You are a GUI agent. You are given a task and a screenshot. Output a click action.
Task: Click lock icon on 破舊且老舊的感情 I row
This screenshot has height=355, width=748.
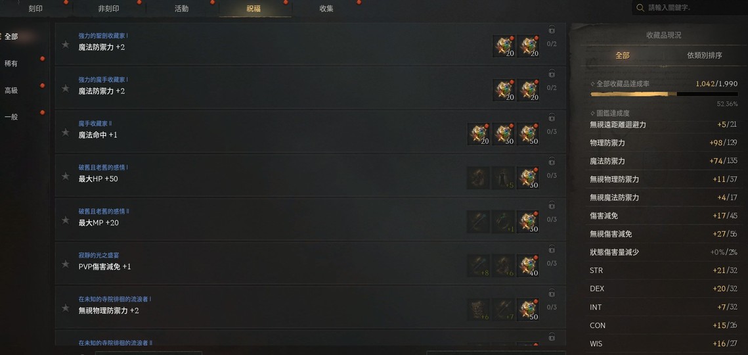point(552,161)
